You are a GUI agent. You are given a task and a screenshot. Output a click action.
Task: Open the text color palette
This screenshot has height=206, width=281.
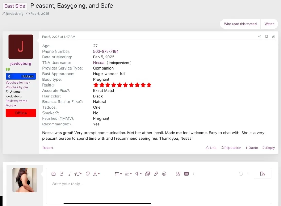tap(88, 174)
